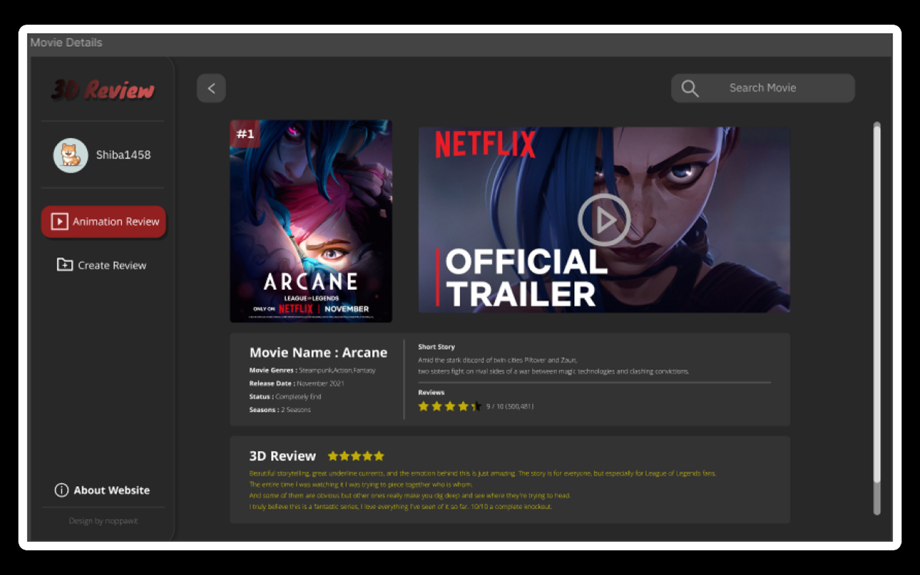
Task: Click the magnifying glass search icon
Action: [690, 88]
